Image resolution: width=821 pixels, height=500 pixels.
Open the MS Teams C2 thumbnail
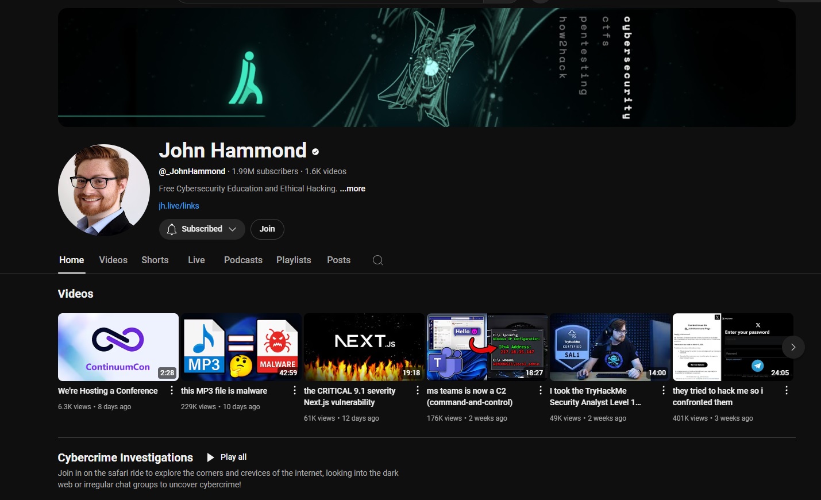pyautogui.click(x=487, y=347)
